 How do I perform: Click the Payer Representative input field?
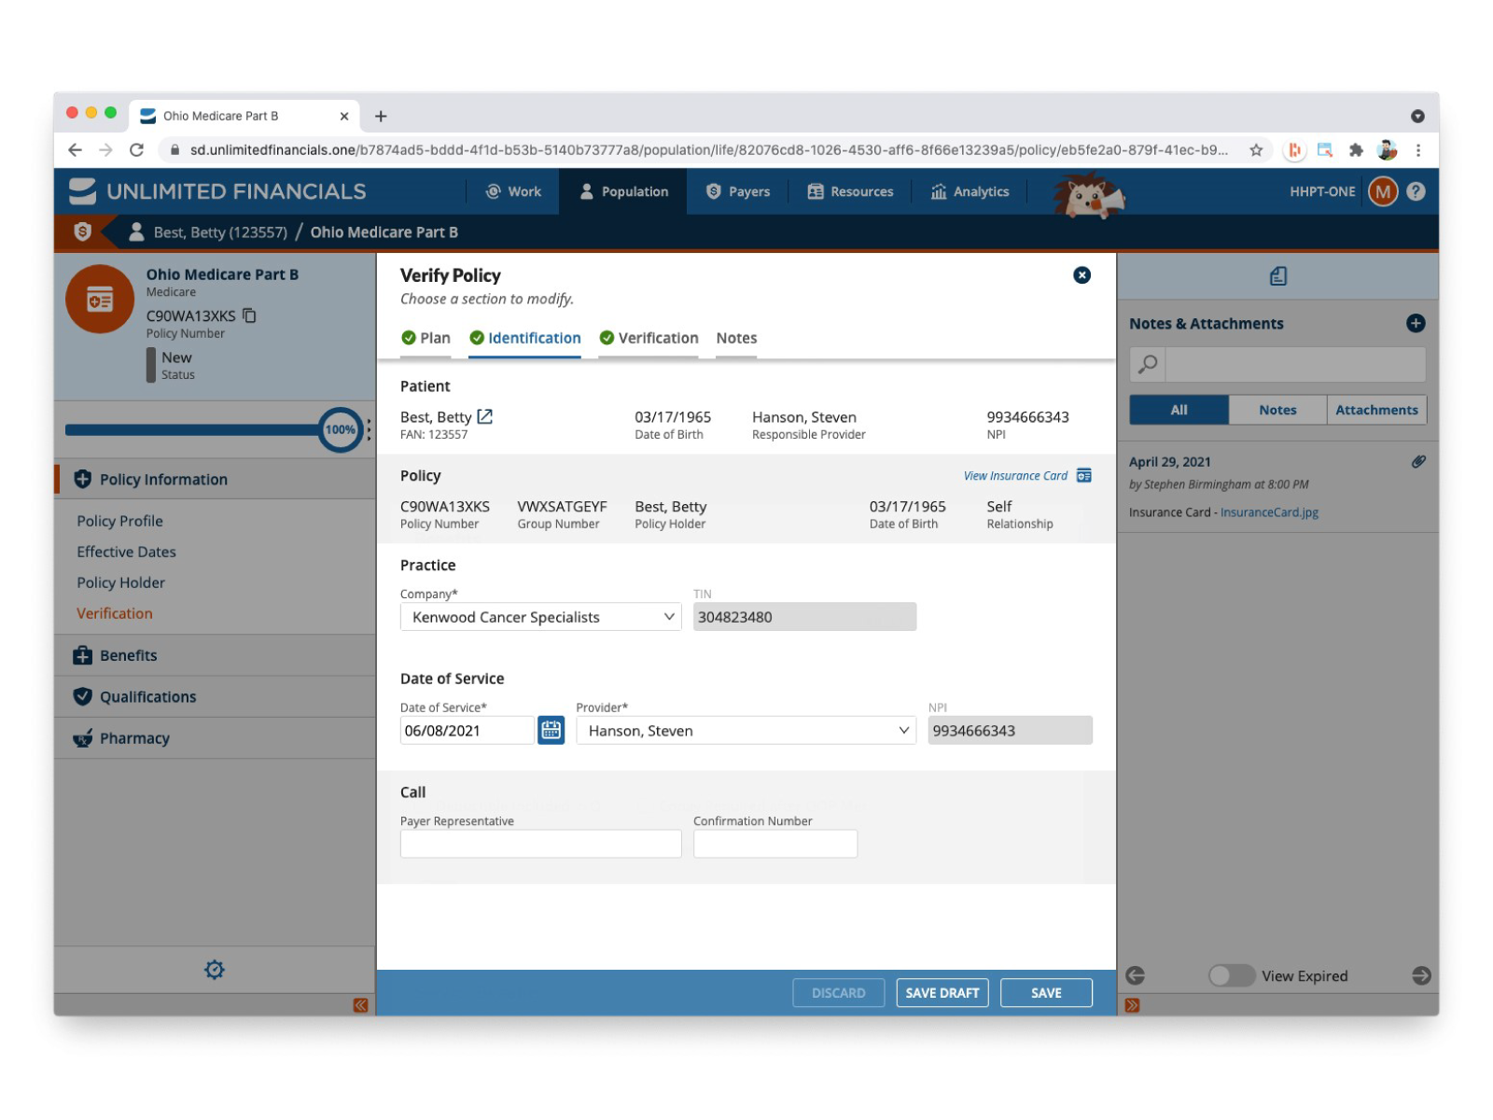(x=539, y=843)
